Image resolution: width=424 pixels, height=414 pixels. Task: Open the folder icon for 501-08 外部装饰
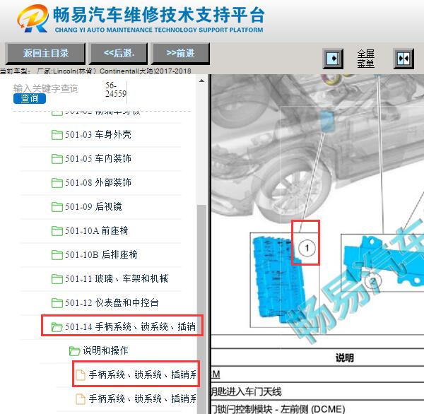pos(57,183)
